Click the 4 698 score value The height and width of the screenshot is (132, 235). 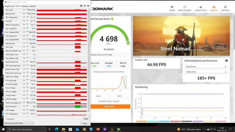click(109, 39)
